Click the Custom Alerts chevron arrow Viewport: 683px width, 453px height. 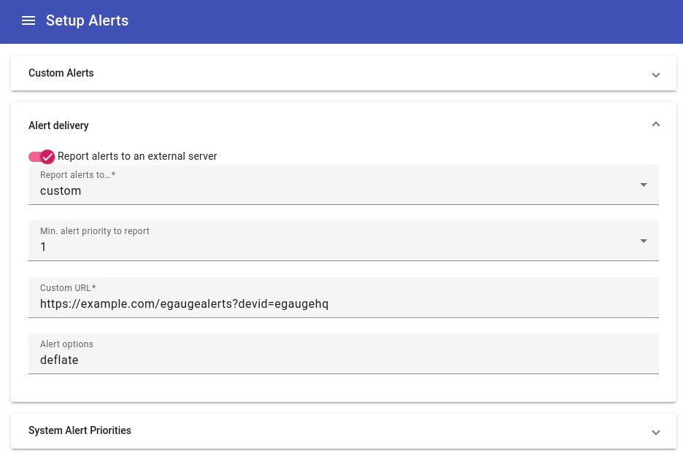pos(655,75)
